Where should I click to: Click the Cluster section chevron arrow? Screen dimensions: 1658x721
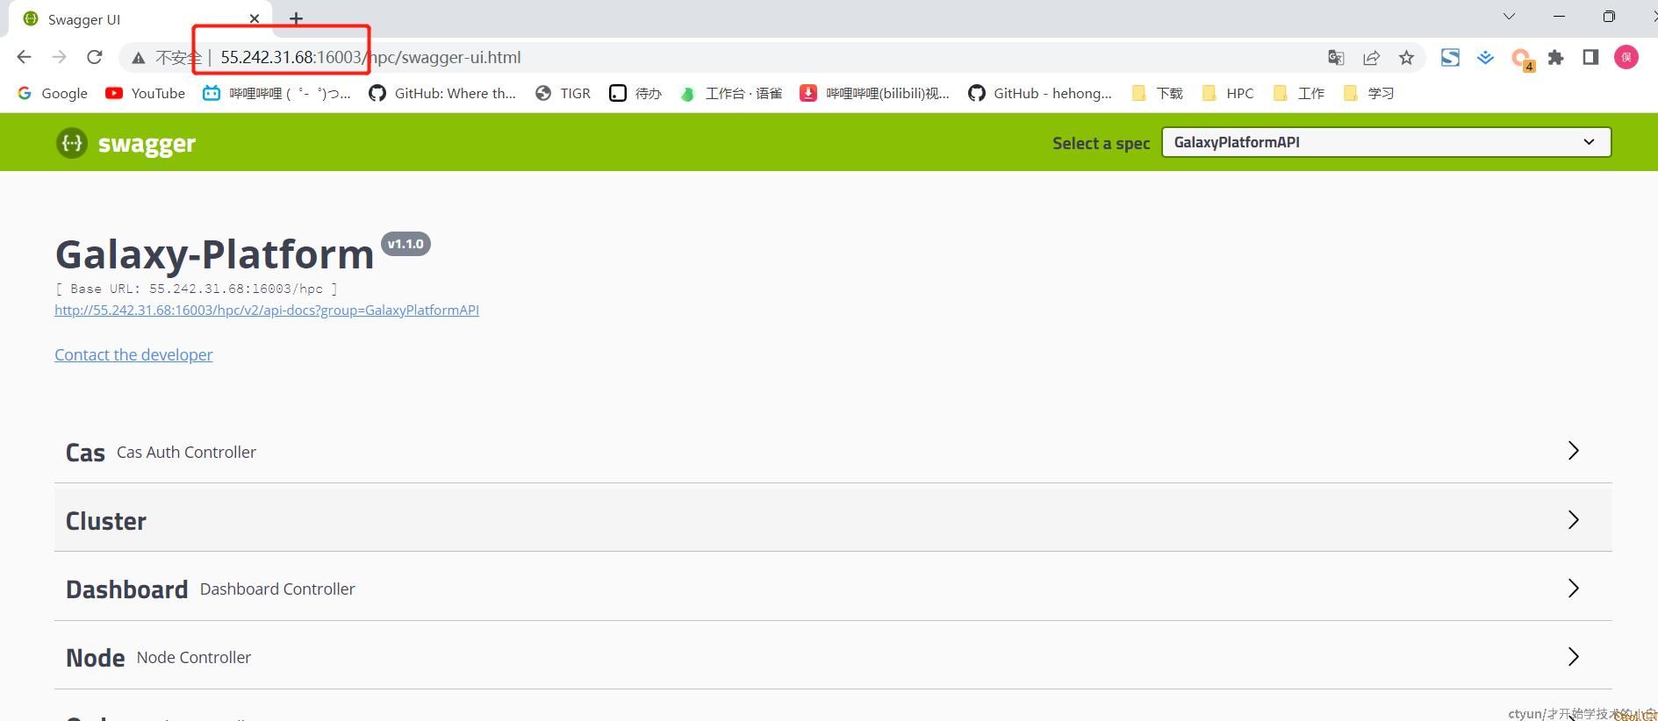(x=1573, y=519)
